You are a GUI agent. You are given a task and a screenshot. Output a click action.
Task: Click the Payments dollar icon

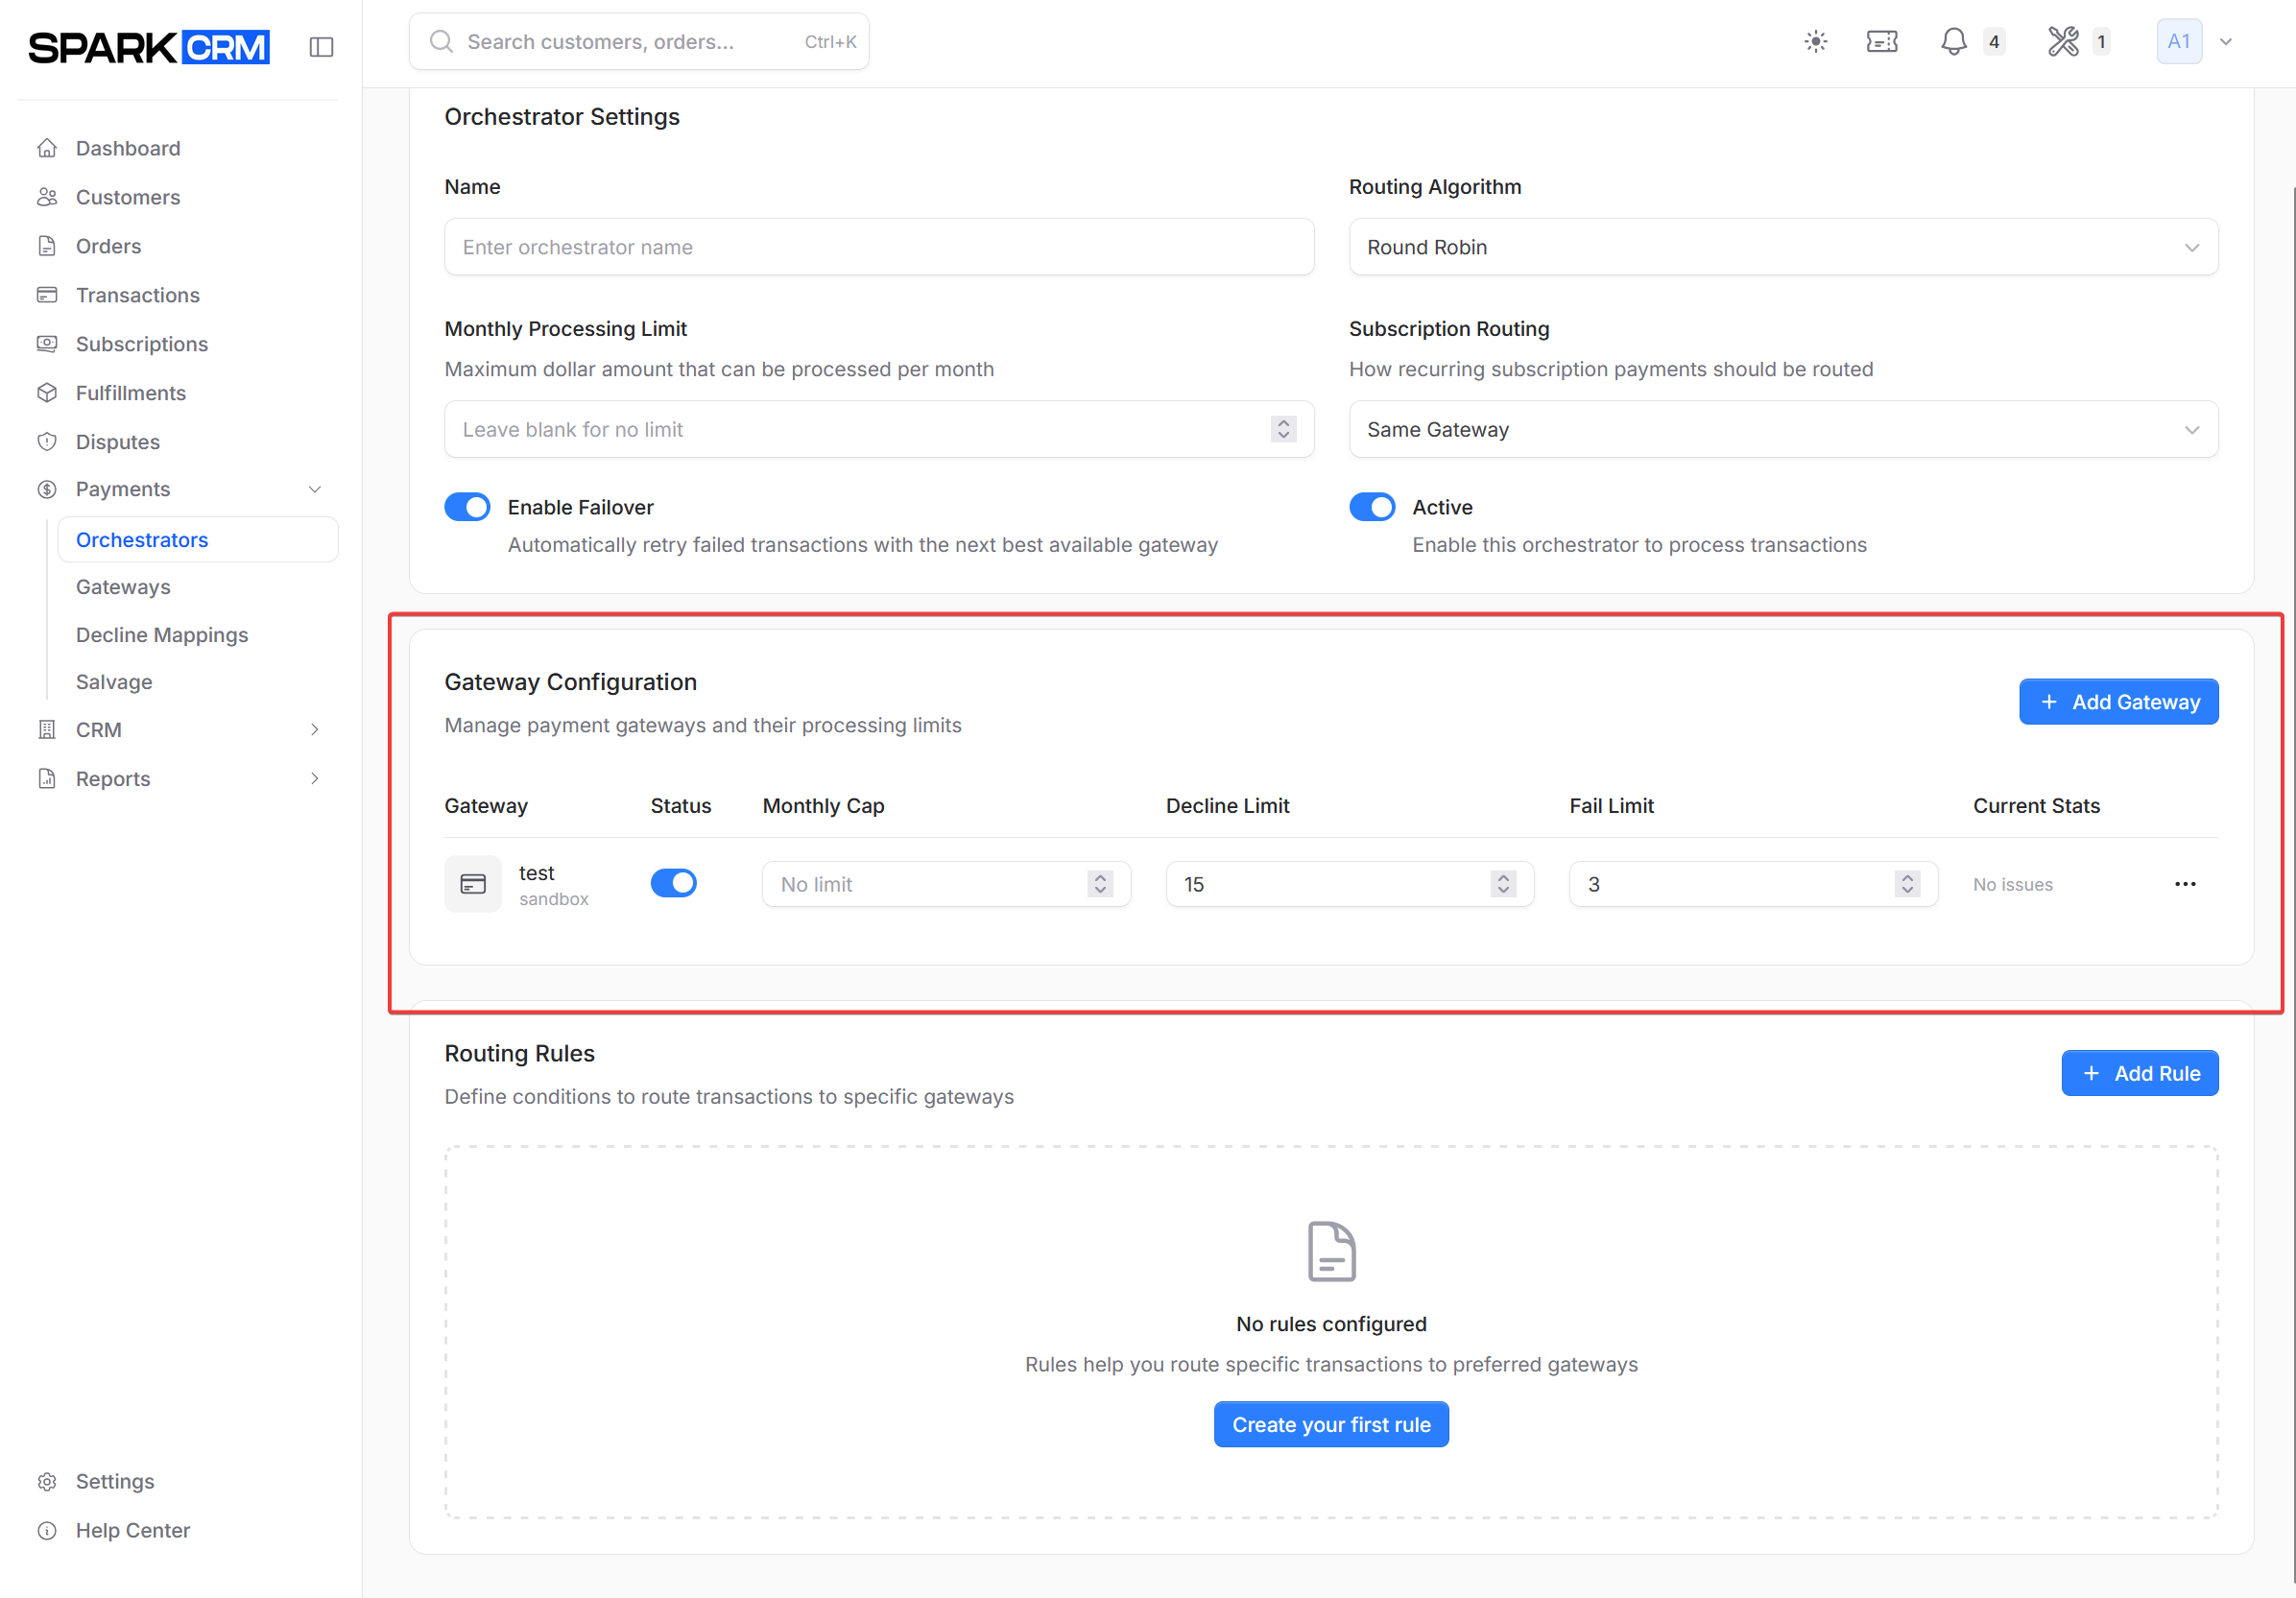[x=47, y=489]
